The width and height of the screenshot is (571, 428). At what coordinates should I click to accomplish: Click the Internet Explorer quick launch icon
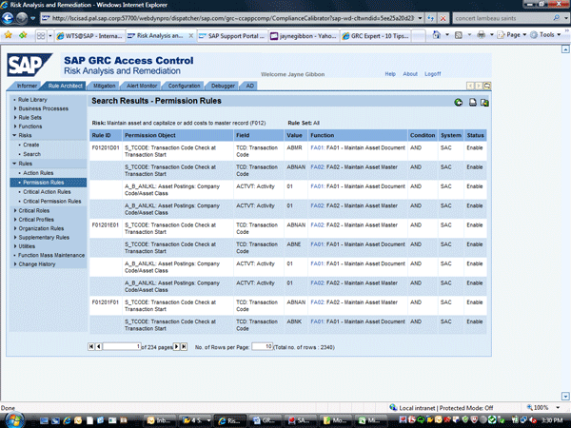point(67,420)
